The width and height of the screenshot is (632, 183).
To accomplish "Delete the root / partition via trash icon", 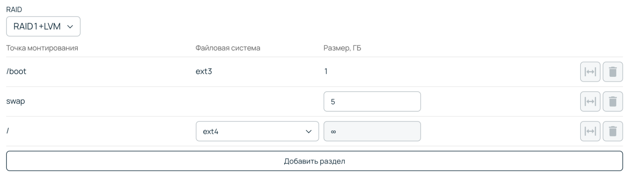I will click(612, 131).
